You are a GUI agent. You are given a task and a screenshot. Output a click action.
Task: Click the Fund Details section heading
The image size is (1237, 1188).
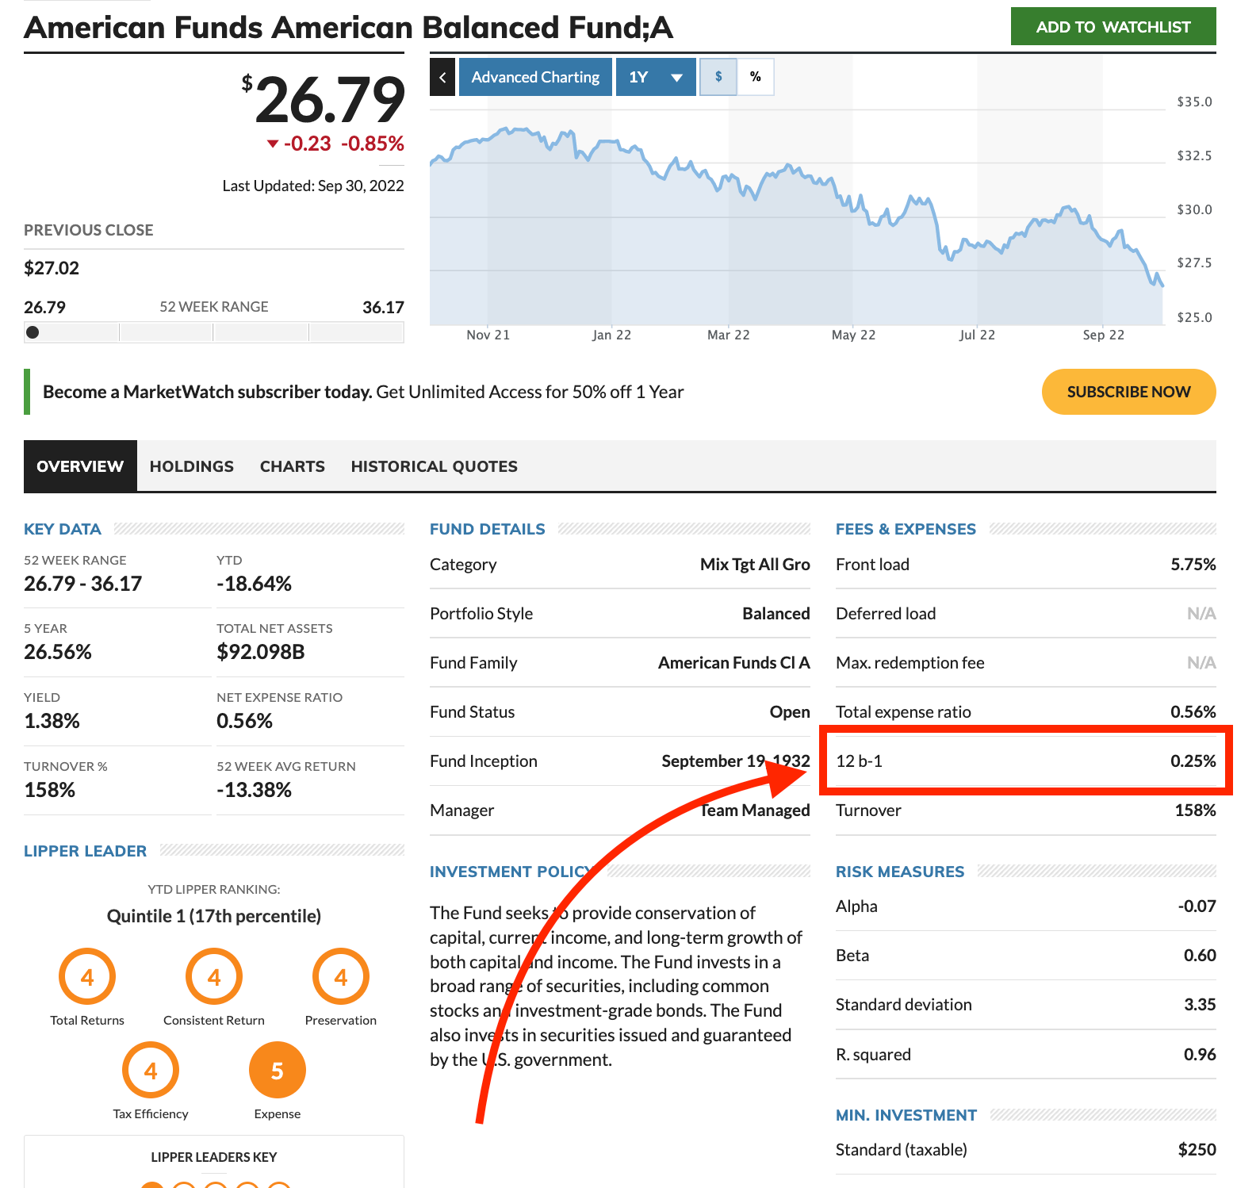pos(488,529)
